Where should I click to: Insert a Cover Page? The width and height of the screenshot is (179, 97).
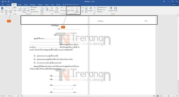2,10
